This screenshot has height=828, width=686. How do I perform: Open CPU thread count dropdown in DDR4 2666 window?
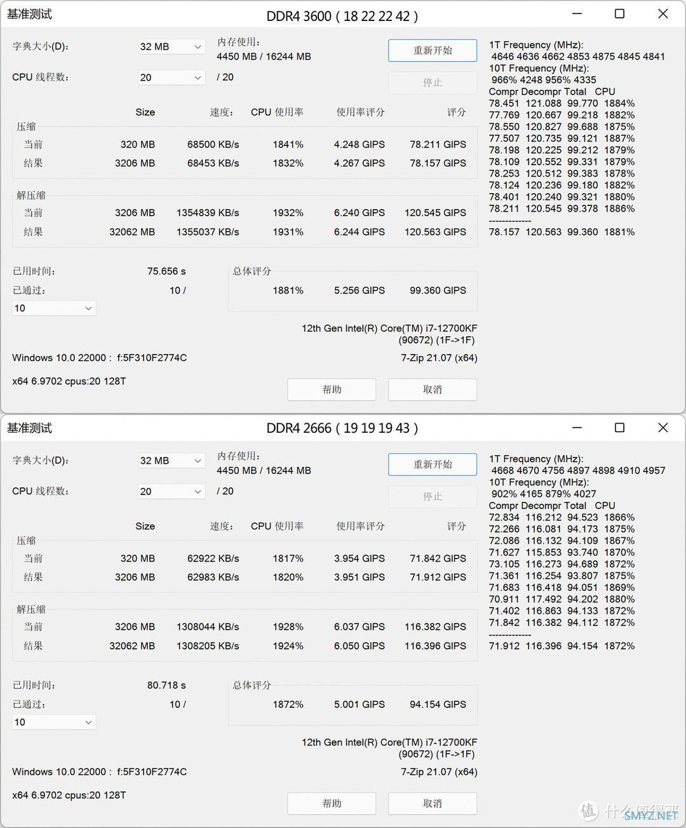pos(171,491)
